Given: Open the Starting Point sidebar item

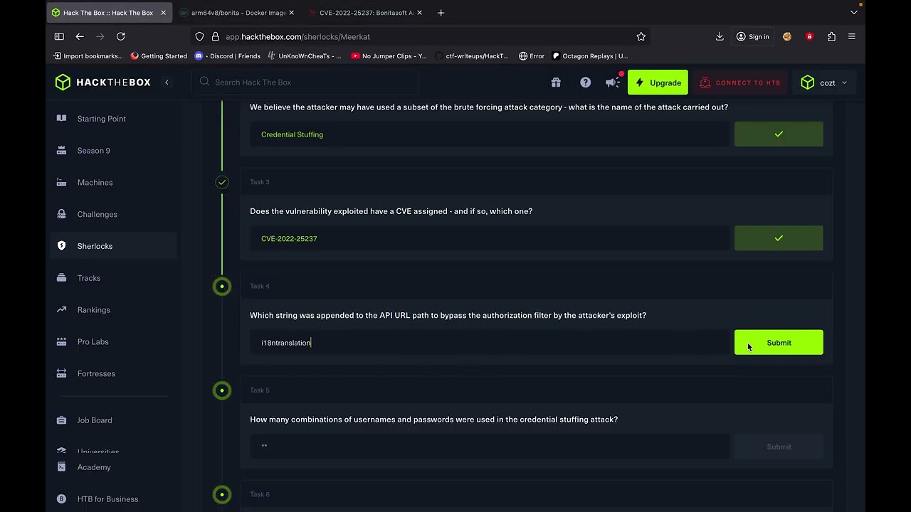Looking at the screenshot, I should click(x=102, y=119).
